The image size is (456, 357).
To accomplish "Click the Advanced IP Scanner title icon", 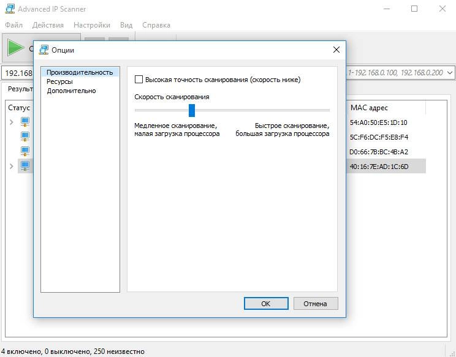I will tap(10, 9).
